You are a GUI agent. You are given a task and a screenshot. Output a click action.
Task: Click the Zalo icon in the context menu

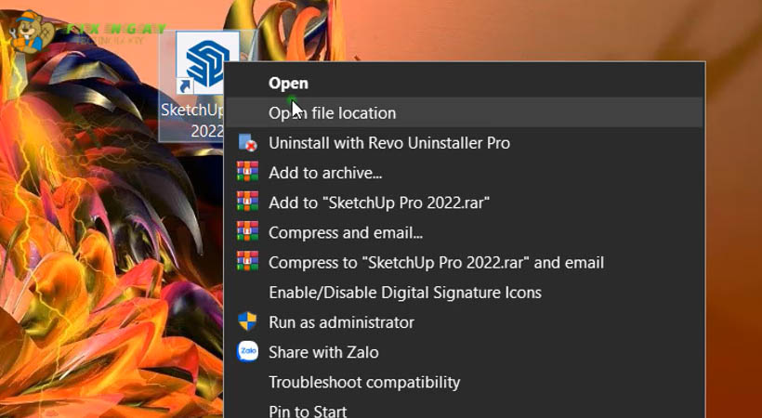(x=247, y=352)
